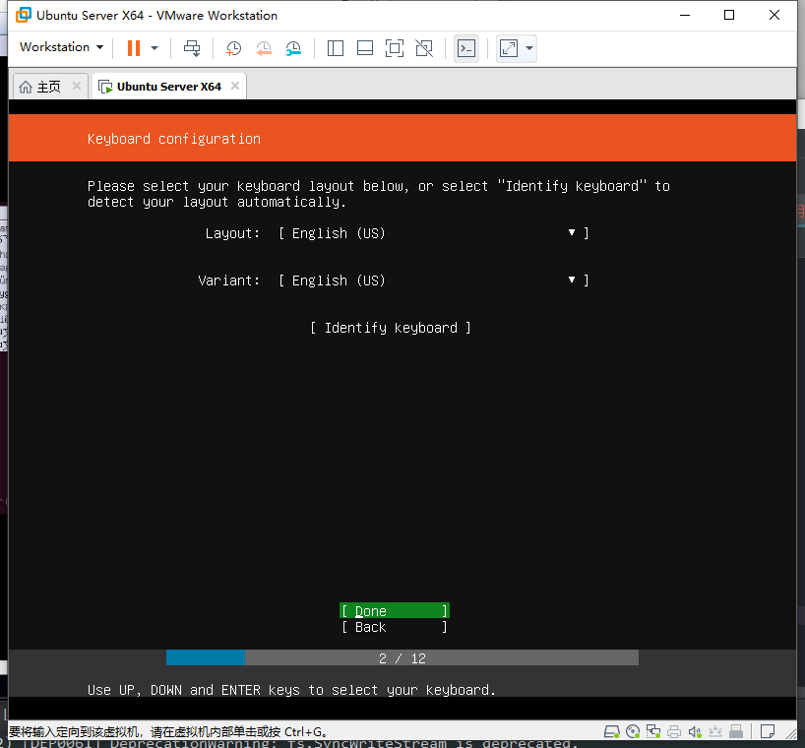Expand the Variant keyboard dropdown
The image size is (805, 748).
point(433,280)
